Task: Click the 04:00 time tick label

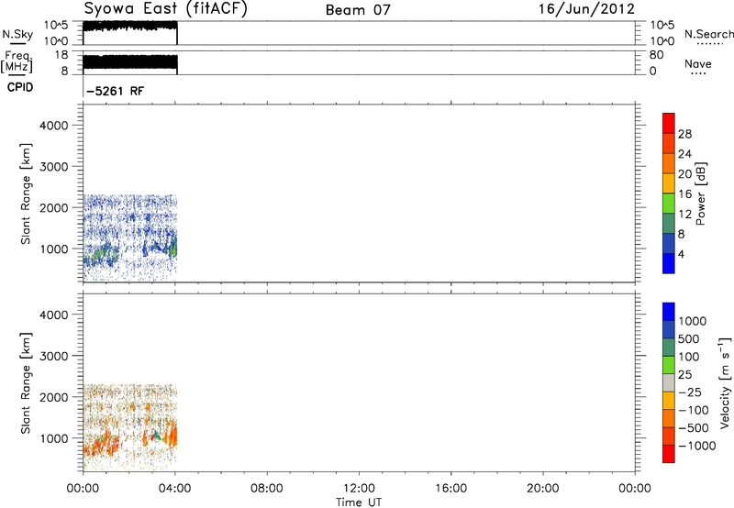Action: coord(174,489)
